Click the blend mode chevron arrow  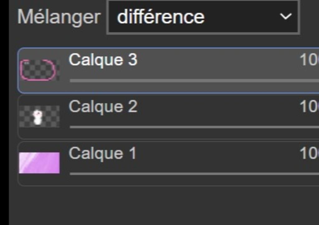point(285,16)
